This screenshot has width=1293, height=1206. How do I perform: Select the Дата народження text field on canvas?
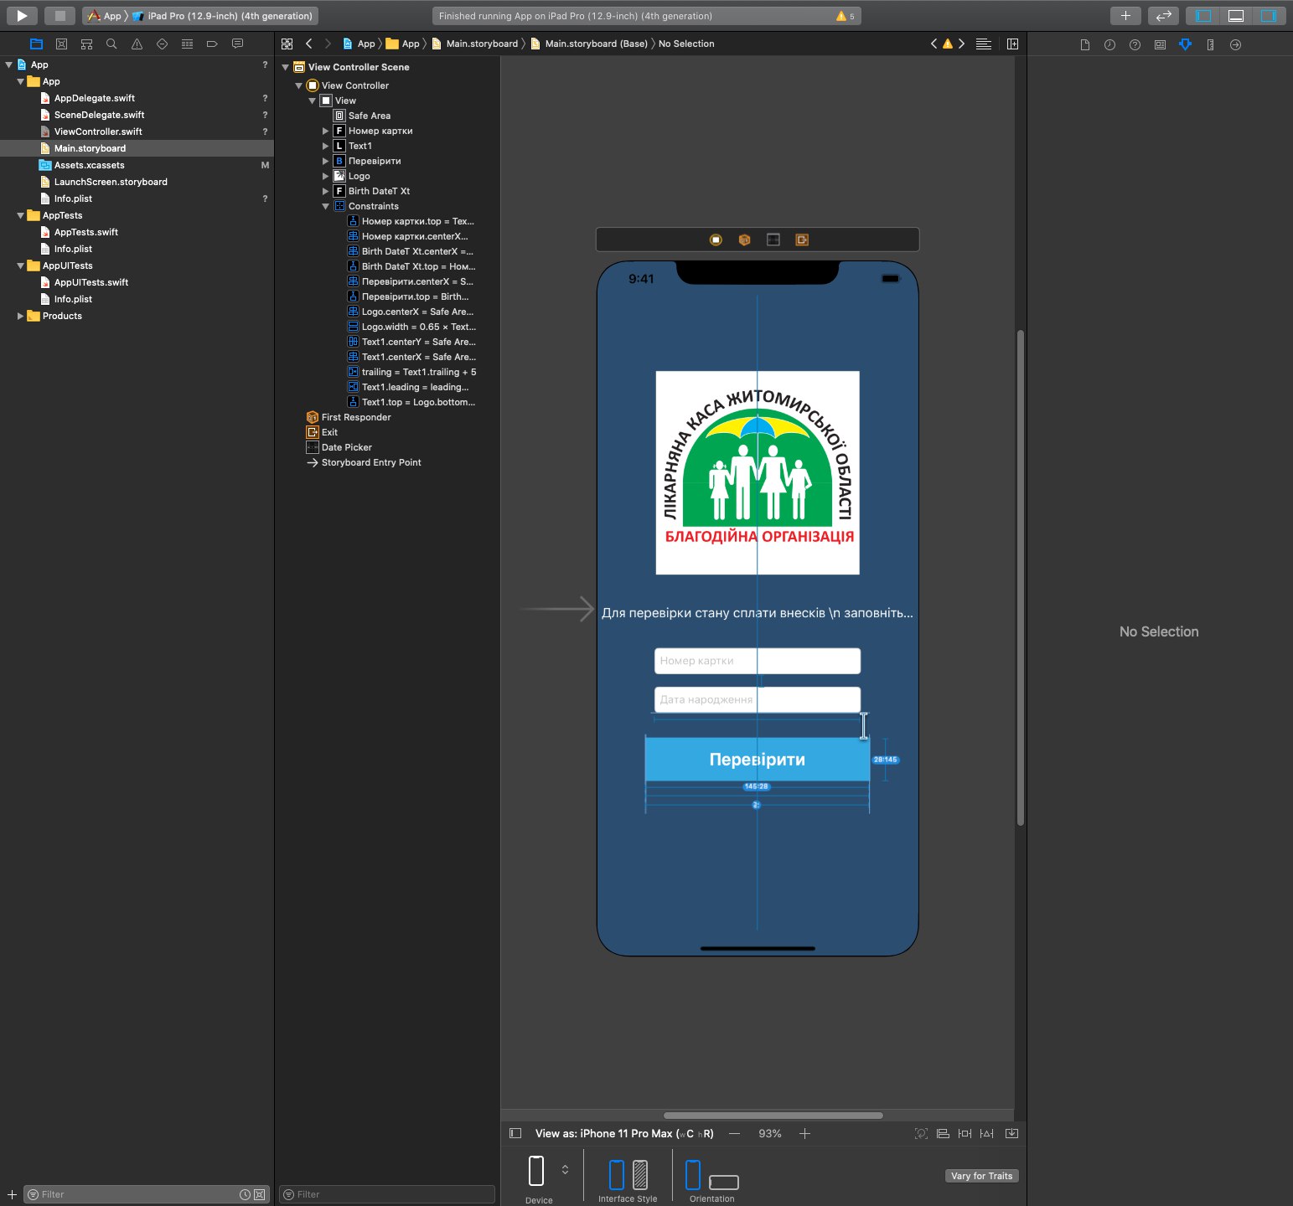[x=758, y=699]
